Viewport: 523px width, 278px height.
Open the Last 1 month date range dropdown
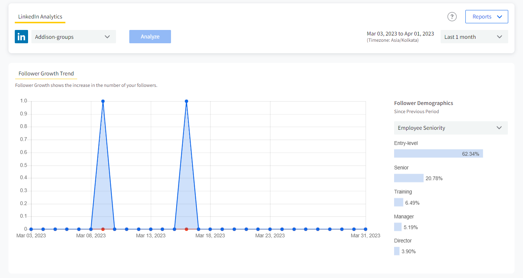(x=474, y=37)
